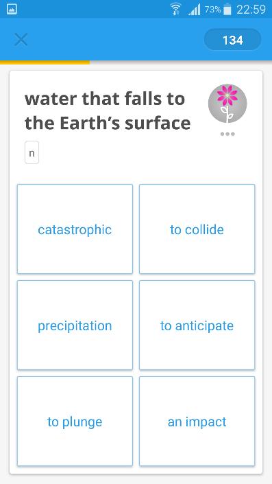Viewport: 272px width, 484px height.
Task: Select the 'to anticipate' option
Action: pos(197,325)
